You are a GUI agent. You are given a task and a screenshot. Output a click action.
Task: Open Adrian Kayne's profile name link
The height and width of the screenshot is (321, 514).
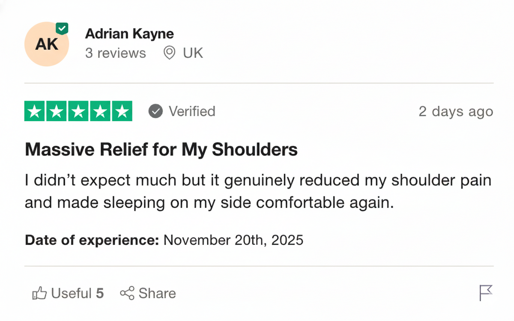point(129,33)
